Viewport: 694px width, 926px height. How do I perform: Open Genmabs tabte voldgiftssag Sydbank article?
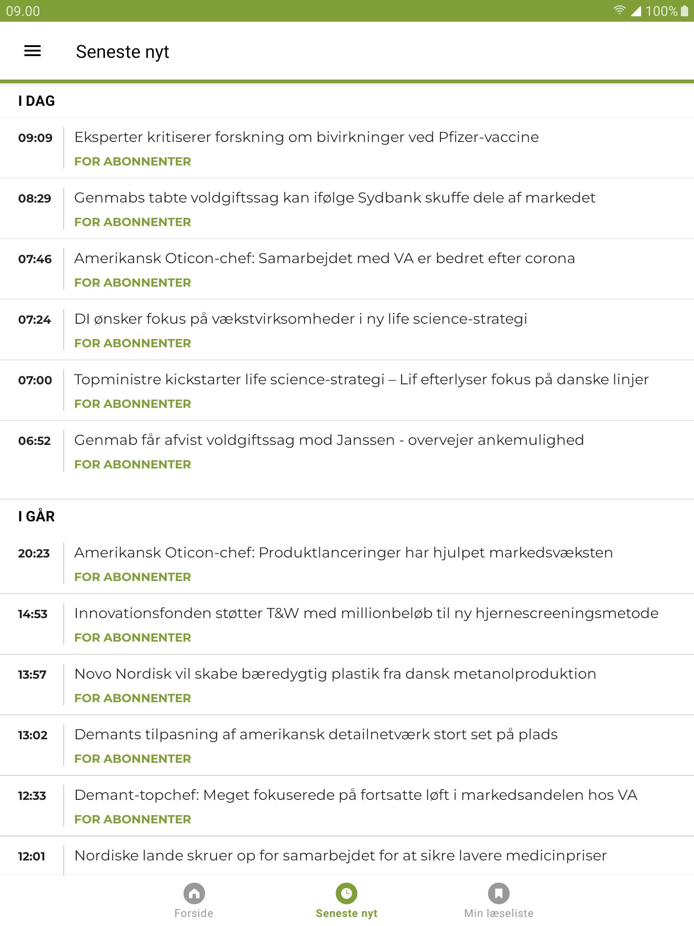[347, 208]
